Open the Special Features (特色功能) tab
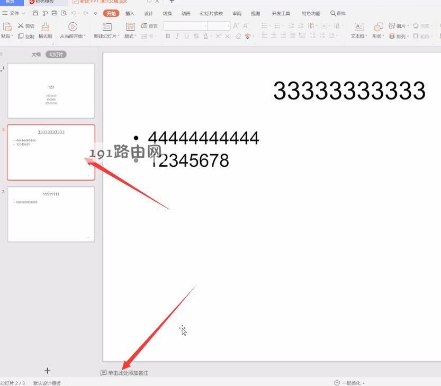Screen dimensions: 441x386 [x=311, y=13]
